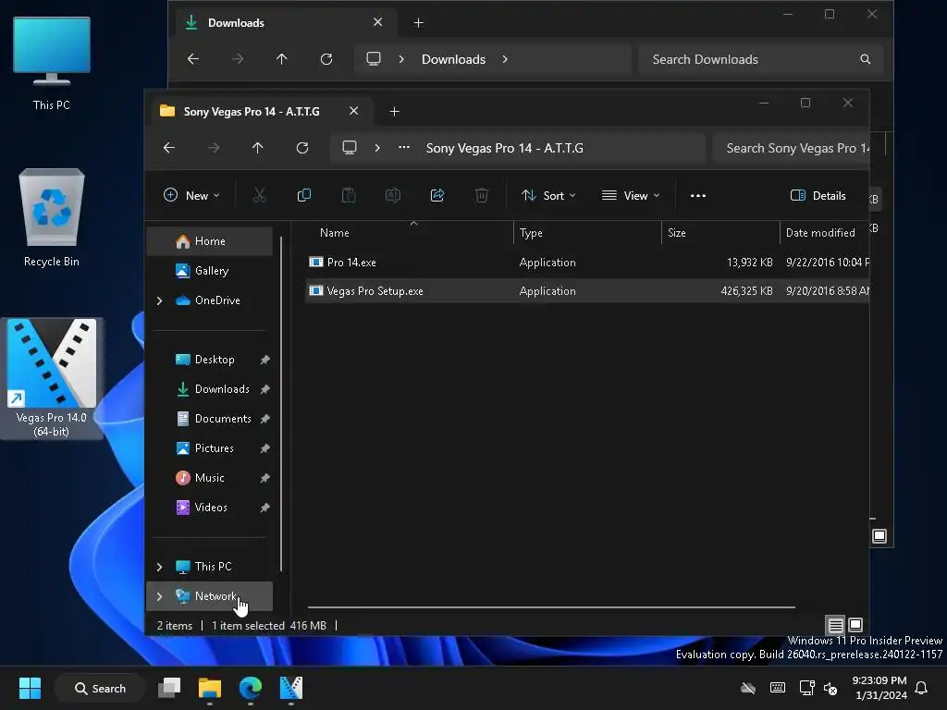Expand the Network tree node
Image resolution: width=947 pixels, height=710 pixels.
point(159,596)
